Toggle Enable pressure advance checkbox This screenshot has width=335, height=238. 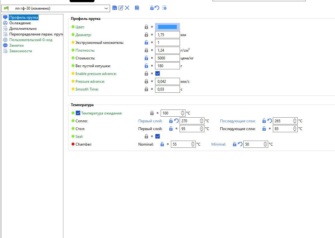pyautogui.click(x=158, y=74)
